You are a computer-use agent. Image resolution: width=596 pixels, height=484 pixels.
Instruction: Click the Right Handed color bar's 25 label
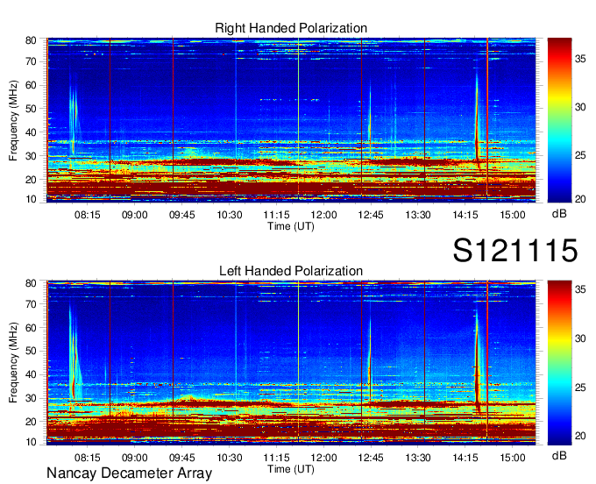pos(580,155)
